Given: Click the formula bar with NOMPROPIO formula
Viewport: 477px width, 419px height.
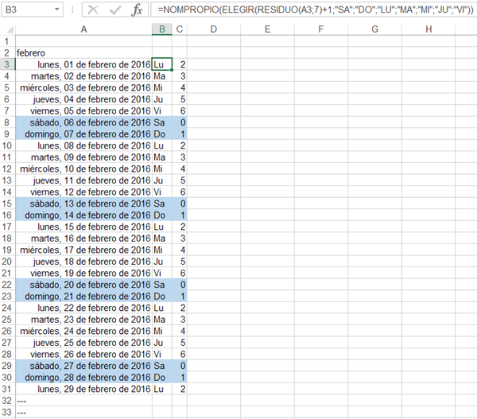Looking at the screenshot, I should (x=316, y=10).
